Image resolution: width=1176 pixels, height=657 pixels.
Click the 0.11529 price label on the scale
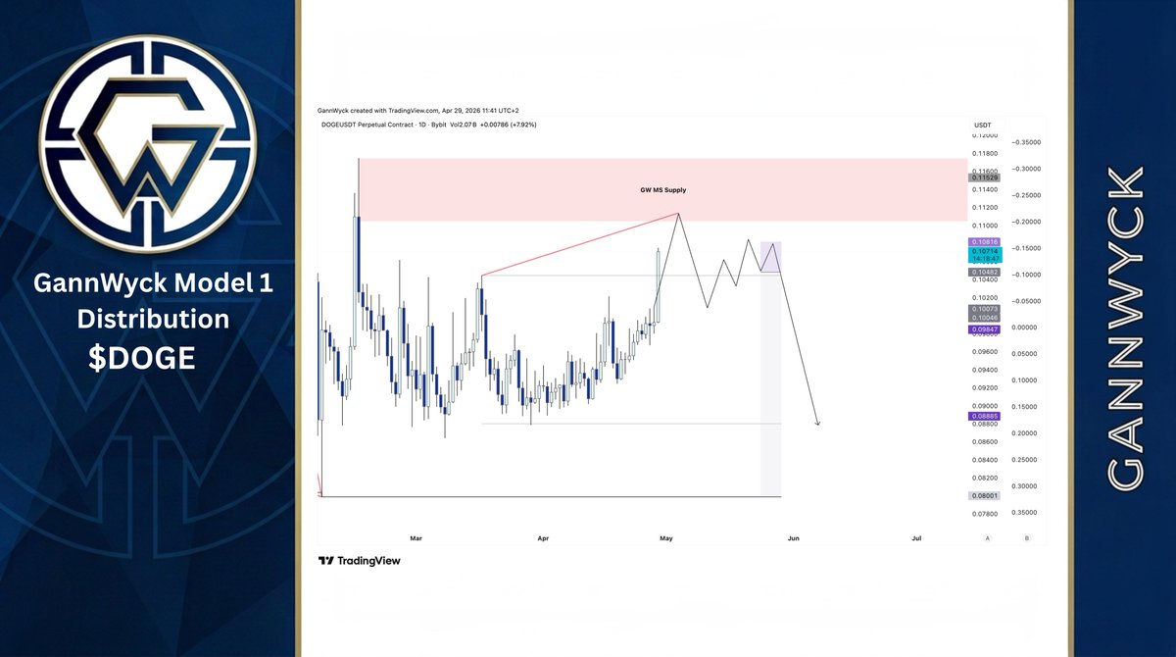tap(983, 177)
